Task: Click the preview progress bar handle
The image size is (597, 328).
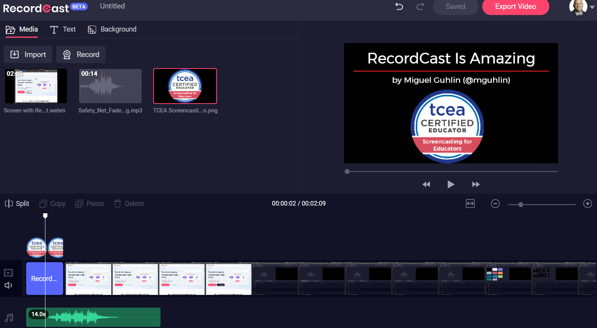Action: pos(347,171)
